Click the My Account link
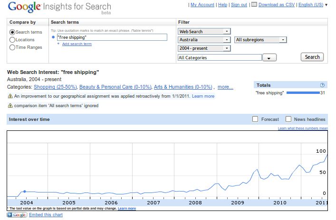 pos(202,5)
